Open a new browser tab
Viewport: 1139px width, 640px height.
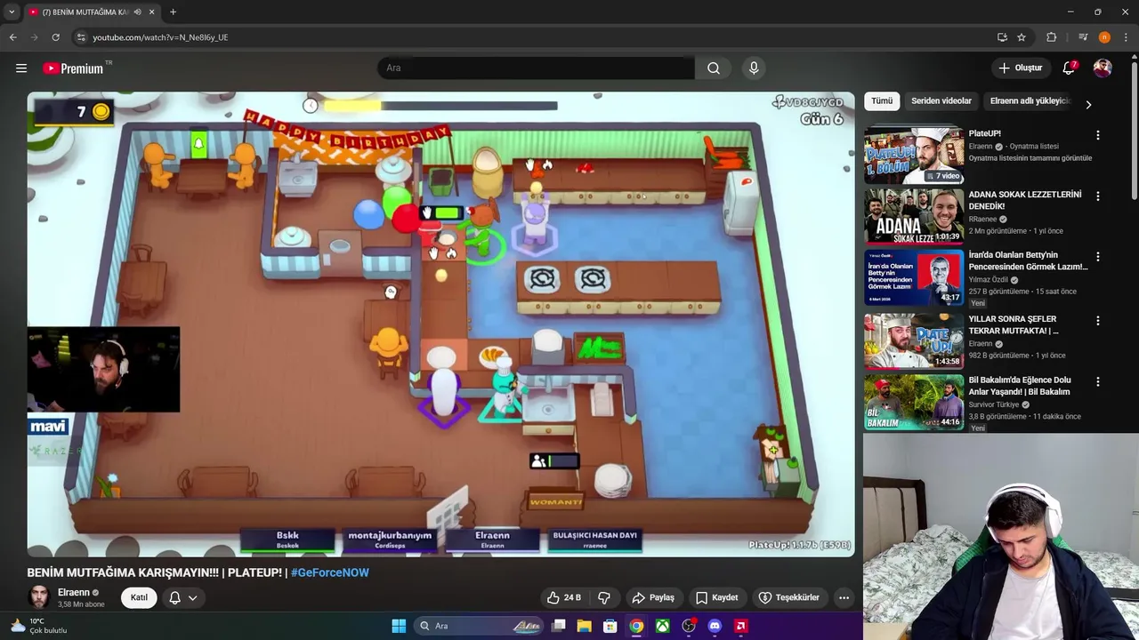coord(173,12)
